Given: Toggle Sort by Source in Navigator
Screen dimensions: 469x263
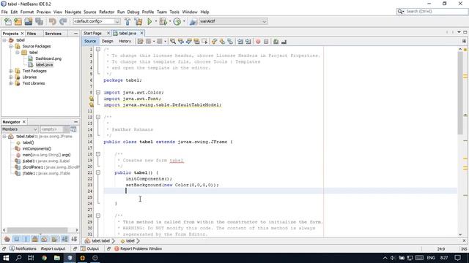Looking at the screenshot, I should click(74, 239).
